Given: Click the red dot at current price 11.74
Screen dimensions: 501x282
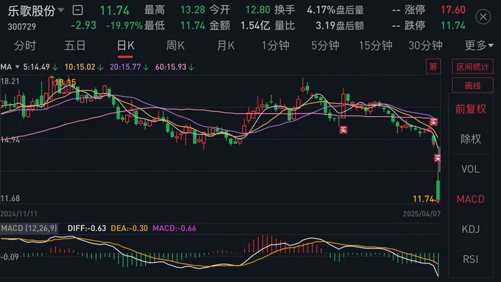Looking at the screenshot, I should [438, 201].
